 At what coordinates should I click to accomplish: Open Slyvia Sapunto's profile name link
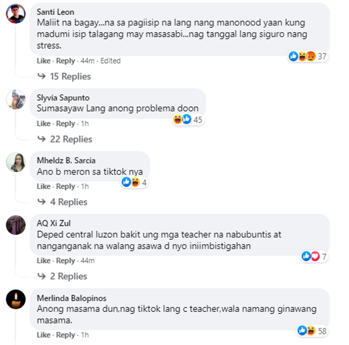pos(63,98)
